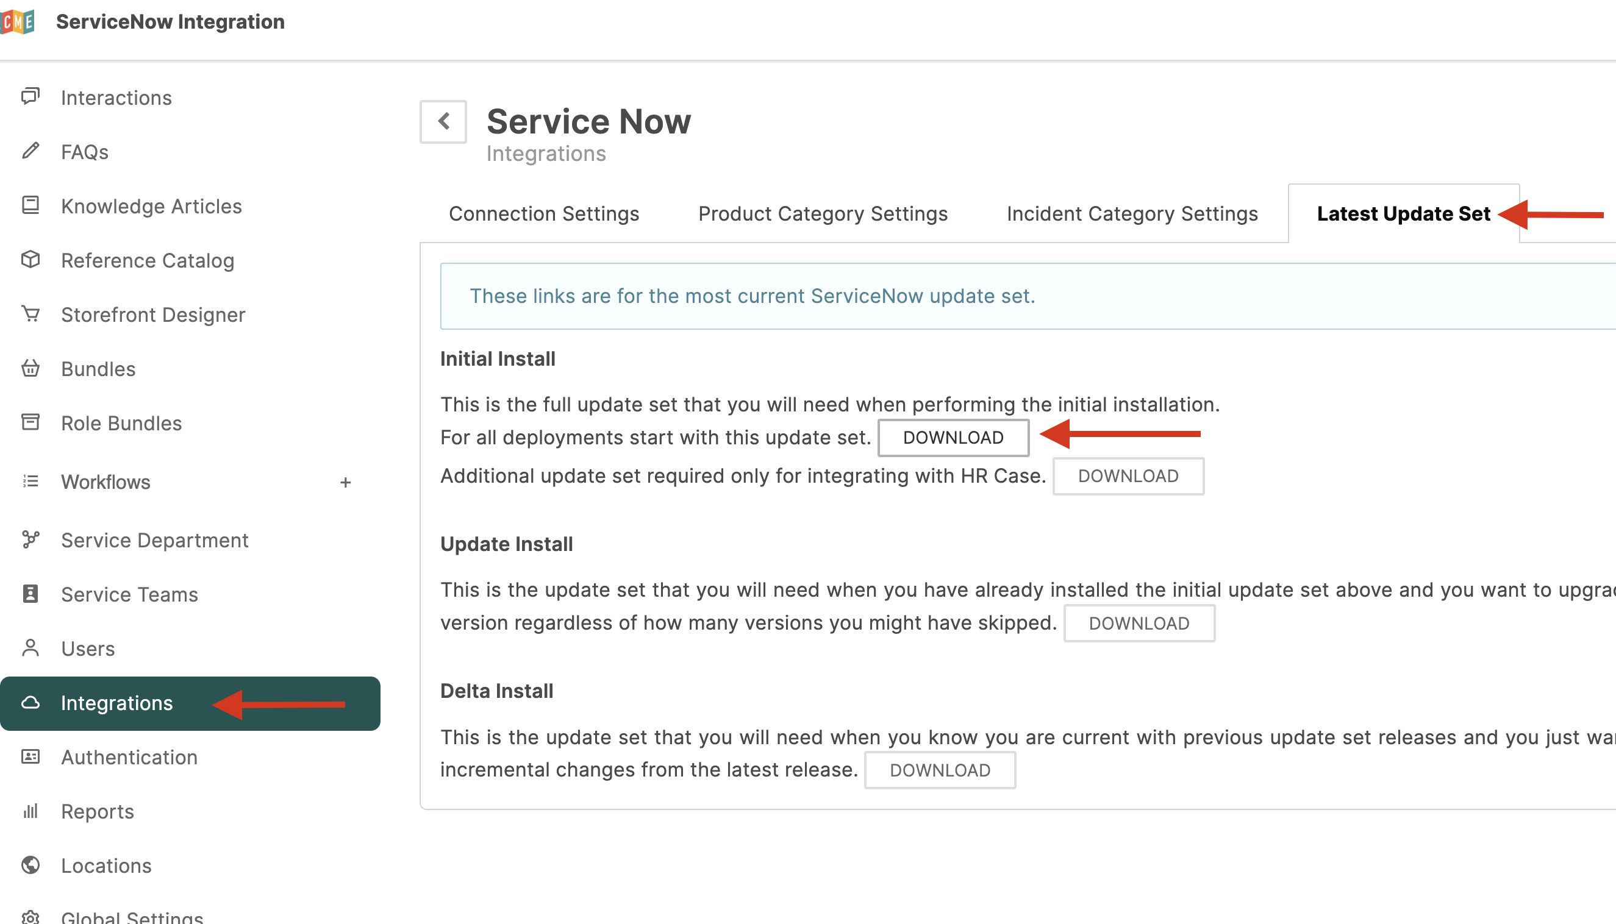Select the Users person icon
1616x924 pixels.
point(30,648)
